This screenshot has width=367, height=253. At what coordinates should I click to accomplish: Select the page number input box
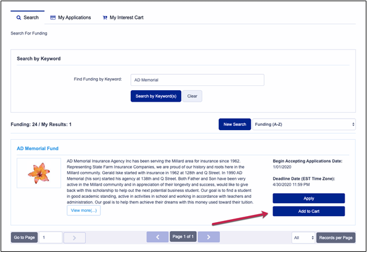[x=51, y=238]
